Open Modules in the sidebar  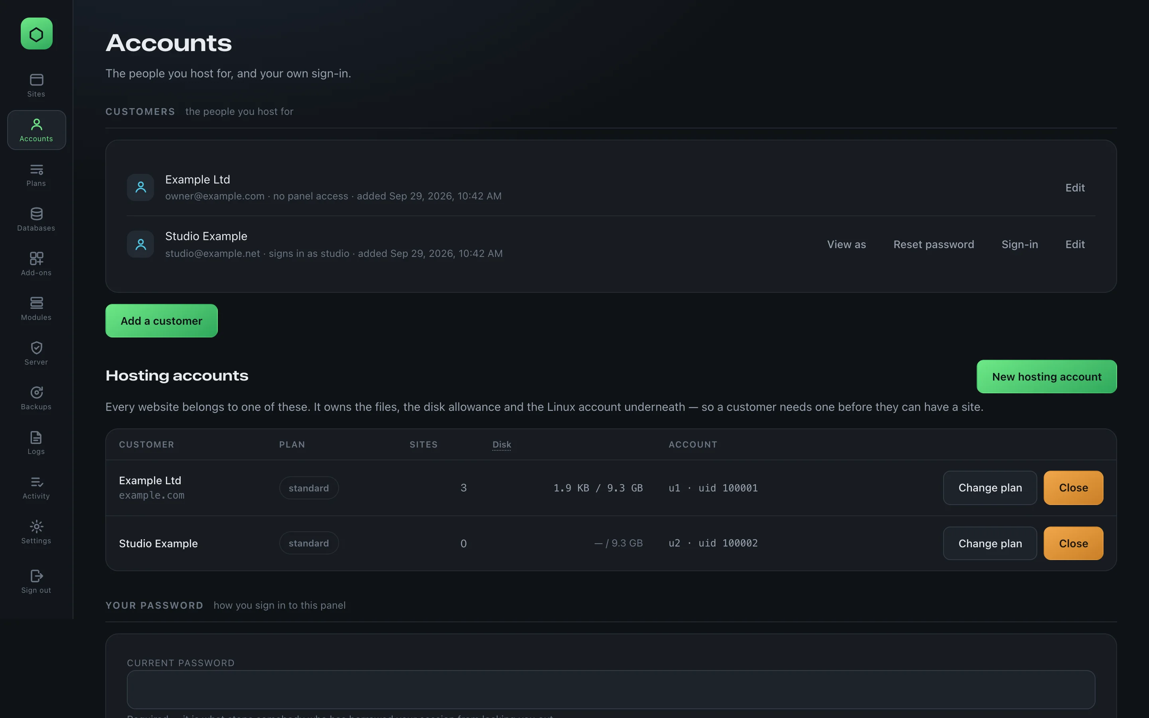coord(37,309)
